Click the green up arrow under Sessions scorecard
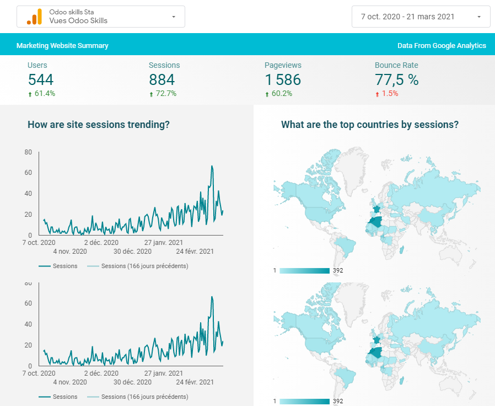Image resolution: width=495 pixels, height=406 pixels. pyautogui.click(x=152, y=94)
